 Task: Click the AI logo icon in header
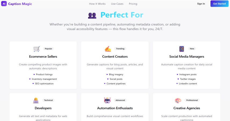[x=4, y=4]
